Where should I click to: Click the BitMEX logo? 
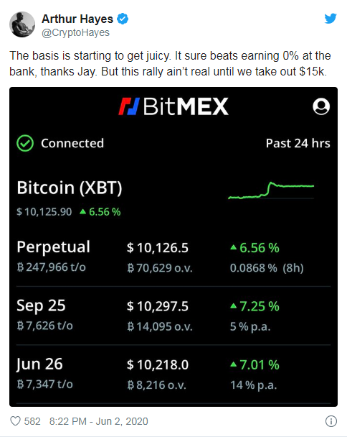(x=173, y=106)
